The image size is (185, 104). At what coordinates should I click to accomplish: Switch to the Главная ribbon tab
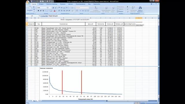pyautogui.click(x=34, y=4)
